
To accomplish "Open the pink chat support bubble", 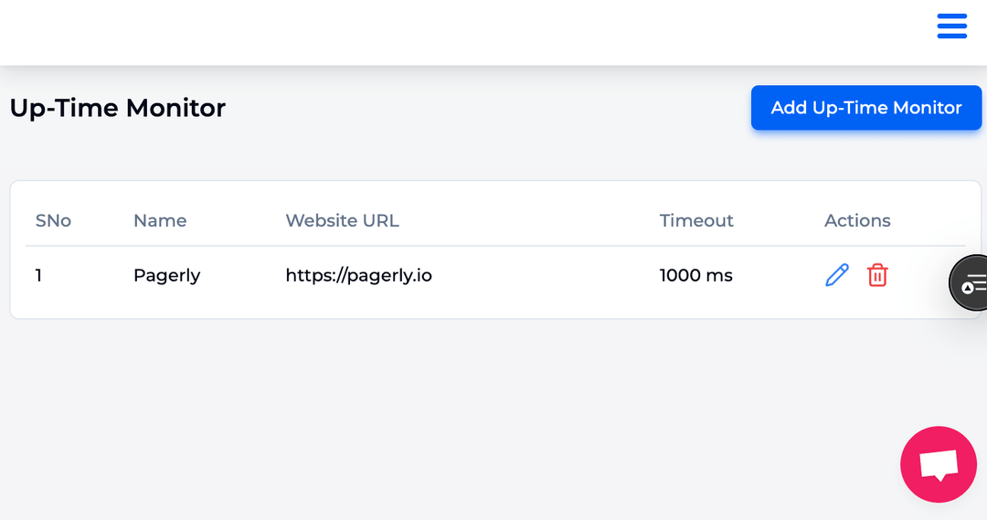I will pos(938,464).
